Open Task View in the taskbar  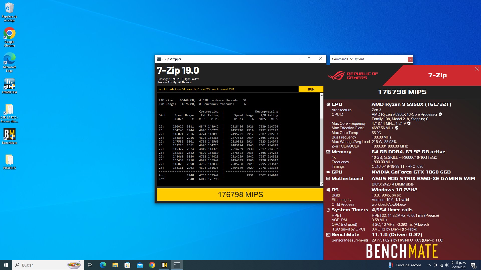[x=90, y=265]
